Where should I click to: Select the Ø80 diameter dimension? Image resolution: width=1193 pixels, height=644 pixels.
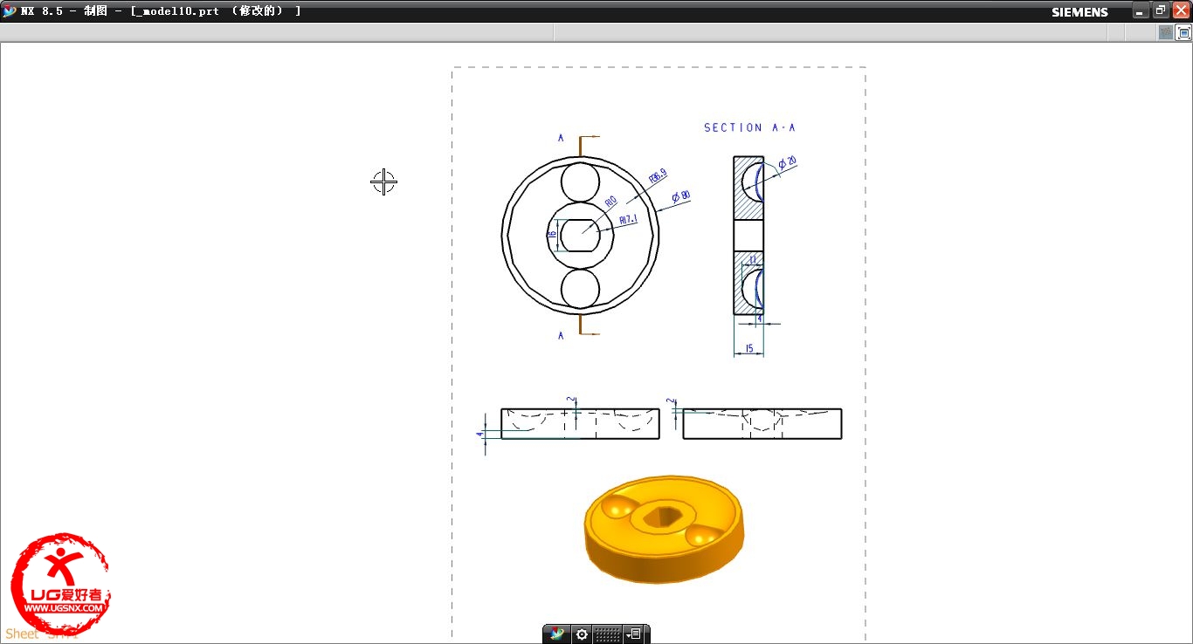click(681, 197)
